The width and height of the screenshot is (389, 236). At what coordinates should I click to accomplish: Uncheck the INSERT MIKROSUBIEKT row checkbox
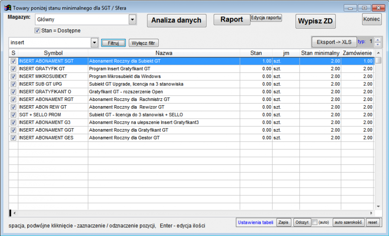(13, 76)
